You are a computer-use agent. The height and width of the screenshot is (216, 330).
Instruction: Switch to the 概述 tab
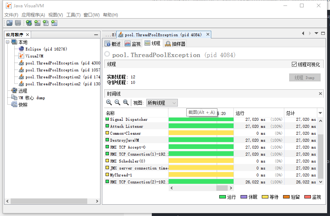point(113,44)
